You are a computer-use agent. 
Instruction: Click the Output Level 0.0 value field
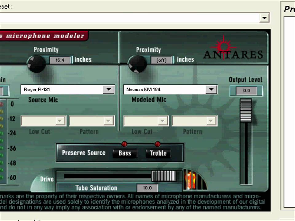coord(246,91)
